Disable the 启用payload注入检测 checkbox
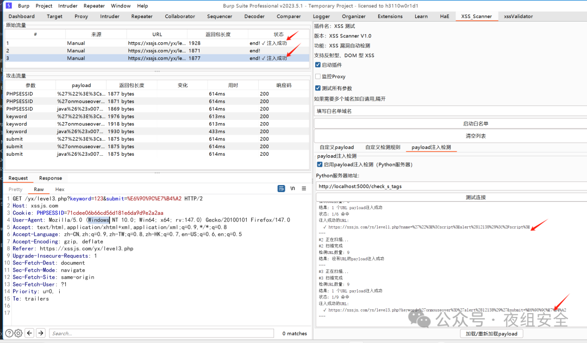 pyautogui.click(x=320, y=164)
